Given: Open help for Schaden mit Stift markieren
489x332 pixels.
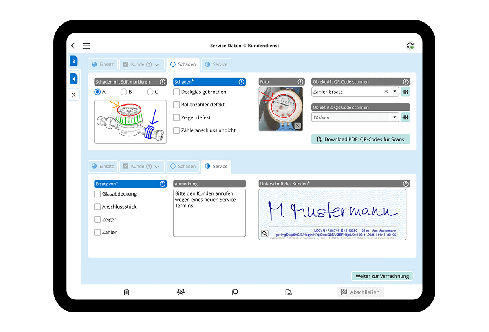Looking at the screenshot, I should (x=163, y=81).
